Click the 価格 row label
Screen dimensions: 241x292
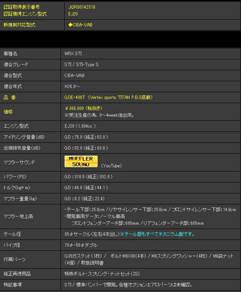click(9, 112)
